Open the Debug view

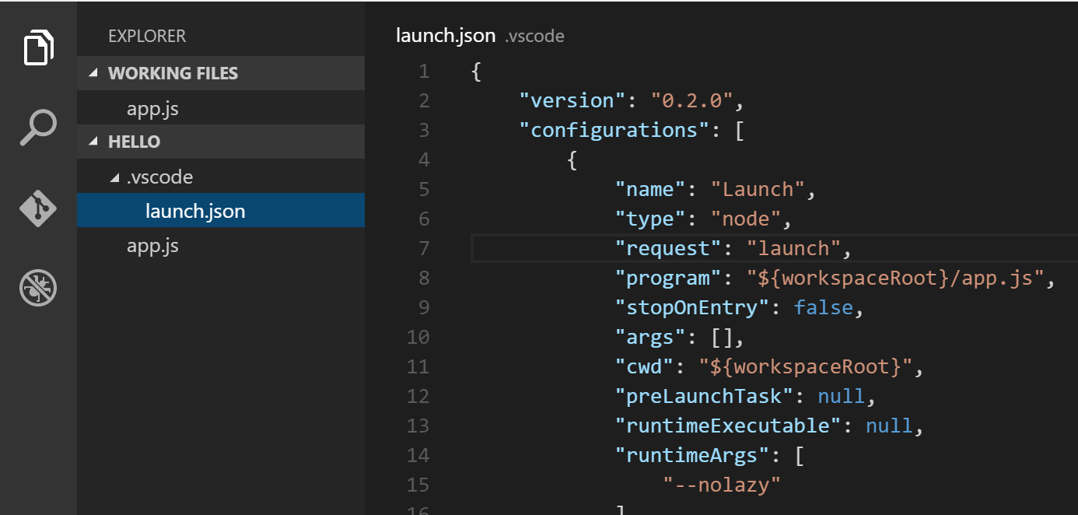click(x=38, y=287)
